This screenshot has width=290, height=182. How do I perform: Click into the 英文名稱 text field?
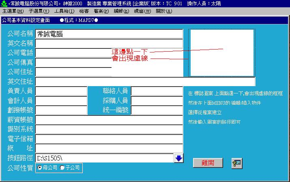(109, 43)
